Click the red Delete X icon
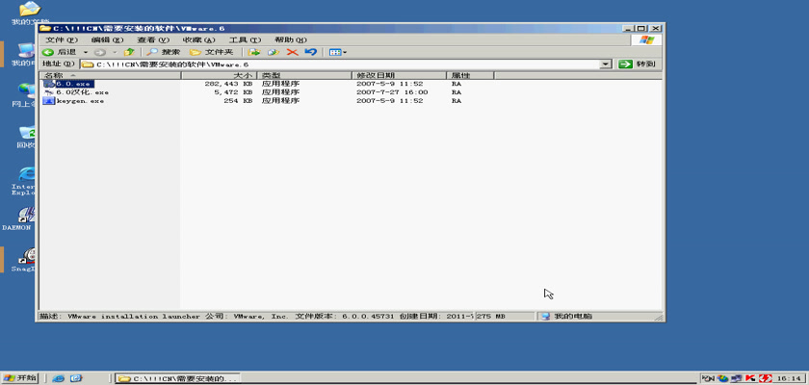 point(292,52)
